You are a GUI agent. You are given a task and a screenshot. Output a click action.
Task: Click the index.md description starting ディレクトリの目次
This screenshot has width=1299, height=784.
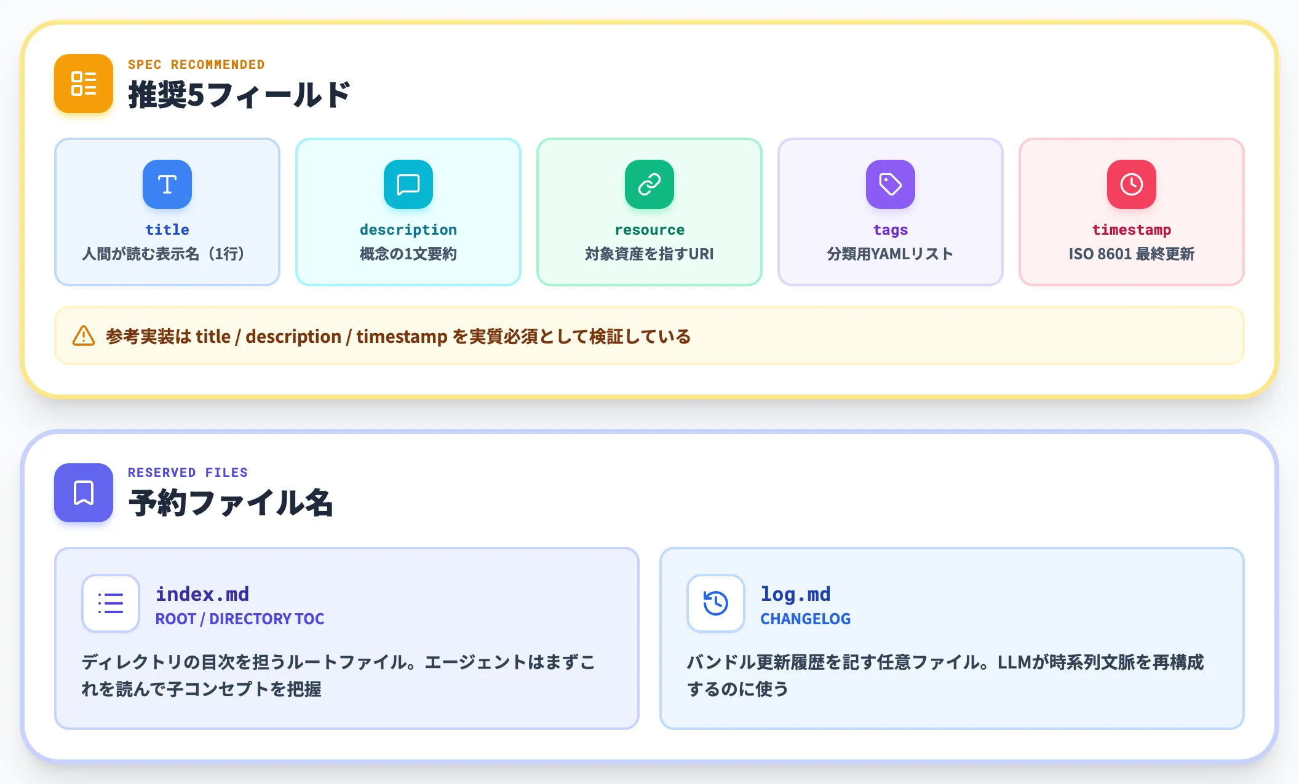pos(339,675)
